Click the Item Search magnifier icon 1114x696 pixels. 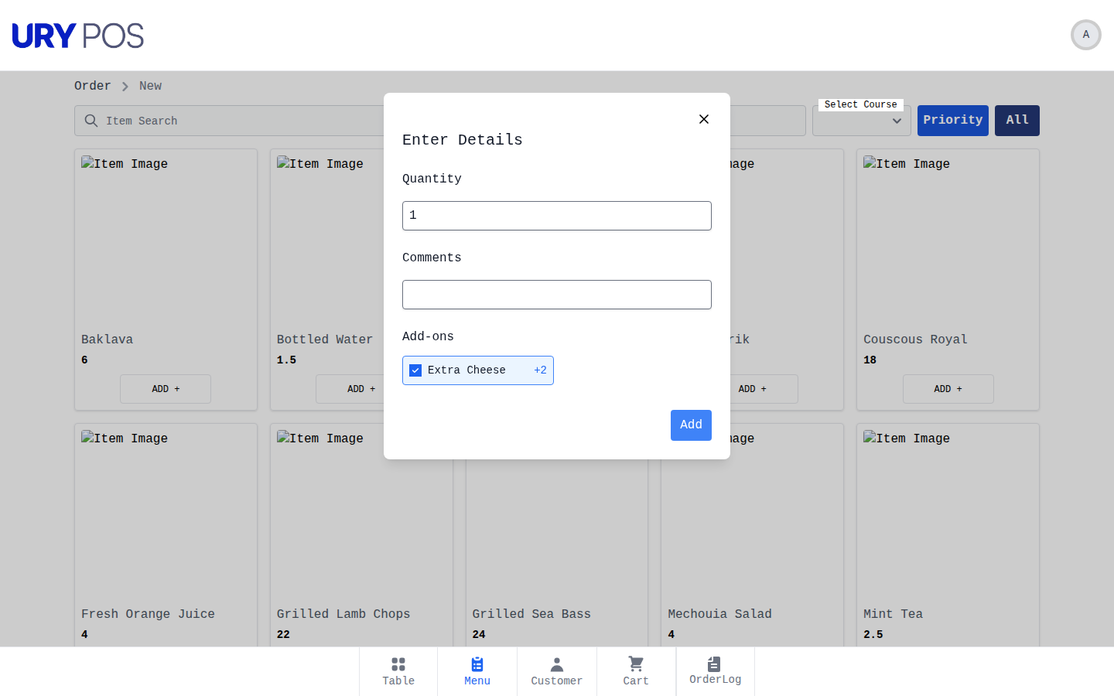click(91, 121)
